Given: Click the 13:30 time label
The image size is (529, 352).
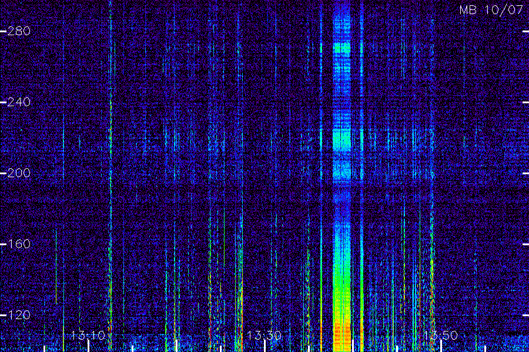Looking at the screenshot, I should [264, 335].
